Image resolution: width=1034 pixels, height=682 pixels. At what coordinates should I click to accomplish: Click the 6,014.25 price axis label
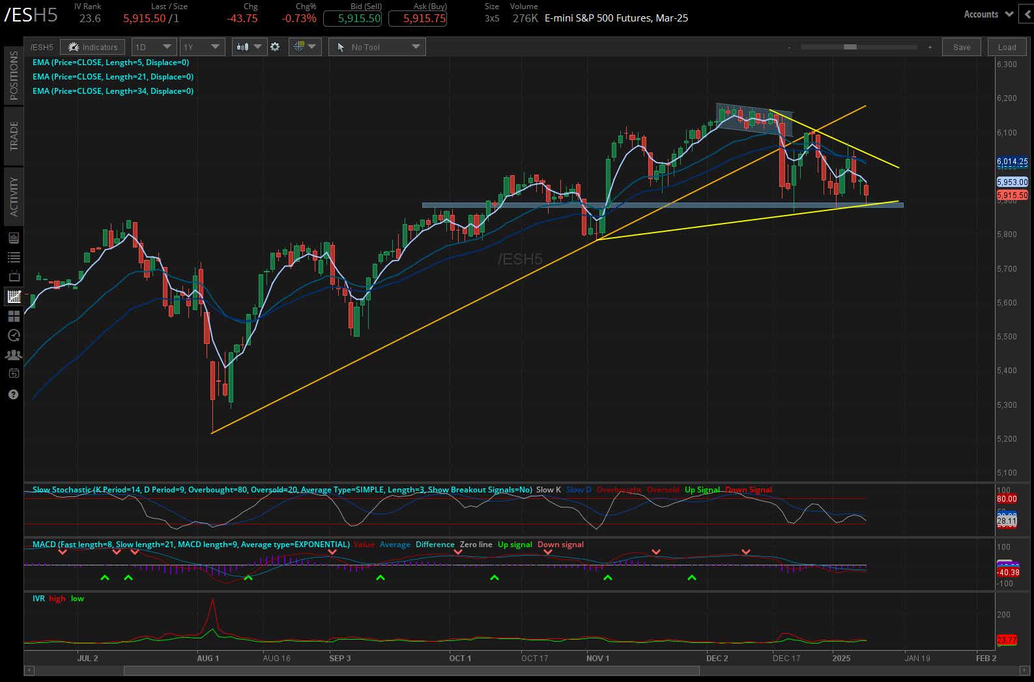pyautogui.click(x=1012, y=162)
